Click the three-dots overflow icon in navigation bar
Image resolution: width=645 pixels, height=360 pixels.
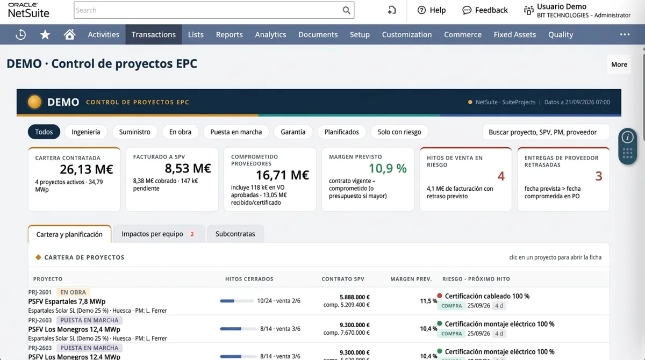(x=625, y=34)
